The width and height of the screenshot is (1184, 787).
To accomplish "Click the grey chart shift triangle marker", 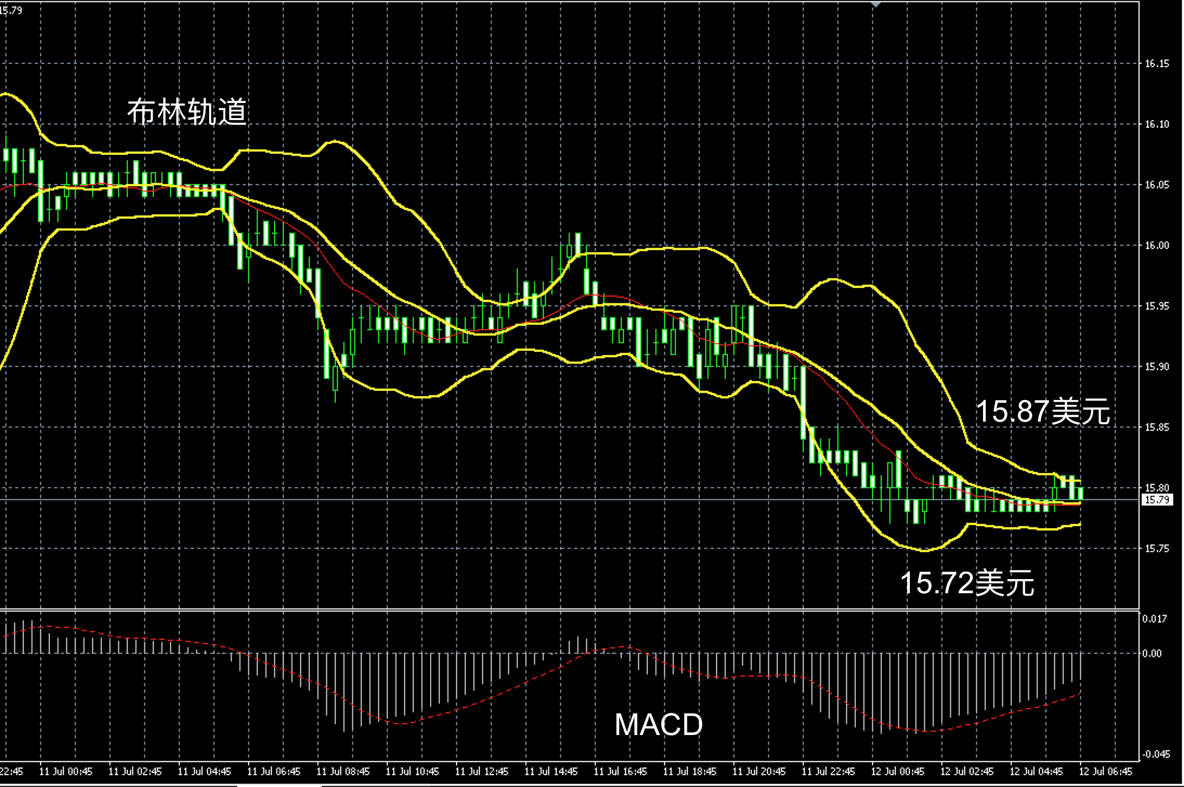I will tap(876, 4).
